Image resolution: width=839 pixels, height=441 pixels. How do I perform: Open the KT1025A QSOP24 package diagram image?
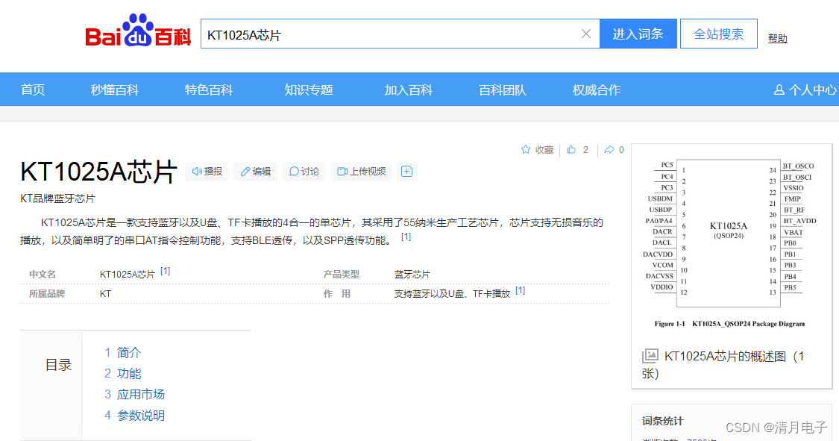coord(730,243)
